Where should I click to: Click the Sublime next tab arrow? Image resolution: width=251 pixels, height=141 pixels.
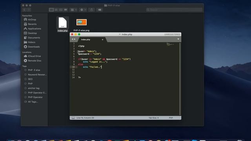[x=75, y=39]
